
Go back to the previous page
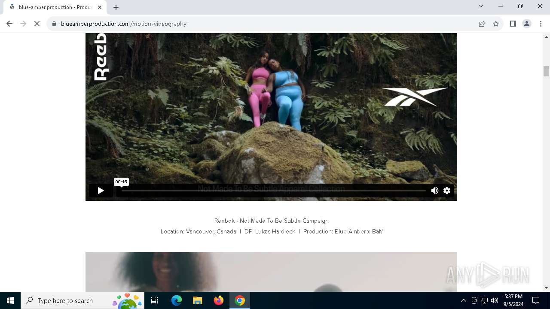pyautogui.click(x=9, y=24)
